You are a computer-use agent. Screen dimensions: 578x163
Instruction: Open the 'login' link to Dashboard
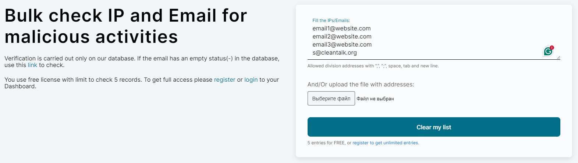click(251, 80)
